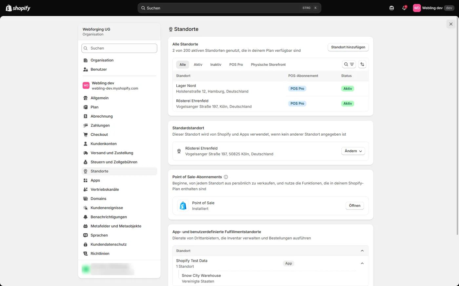Image resolution: width=459 pixels, height=286 pixels.
Task: Click the Versand und Zustellung truck icon
Action: [x=86, y=153]
